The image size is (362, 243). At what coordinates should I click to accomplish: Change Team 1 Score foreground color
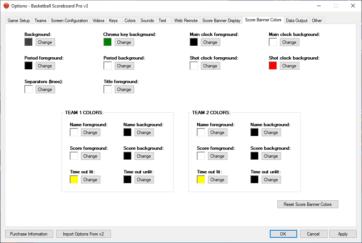click(90, 156)
